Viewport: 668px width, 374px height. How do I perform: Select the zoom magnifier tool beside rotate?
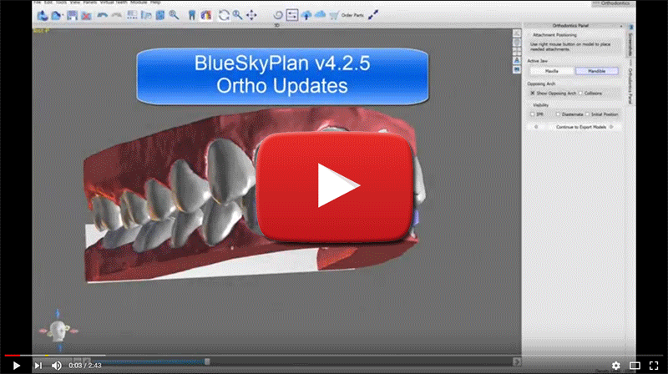click(x=238, y=15)
